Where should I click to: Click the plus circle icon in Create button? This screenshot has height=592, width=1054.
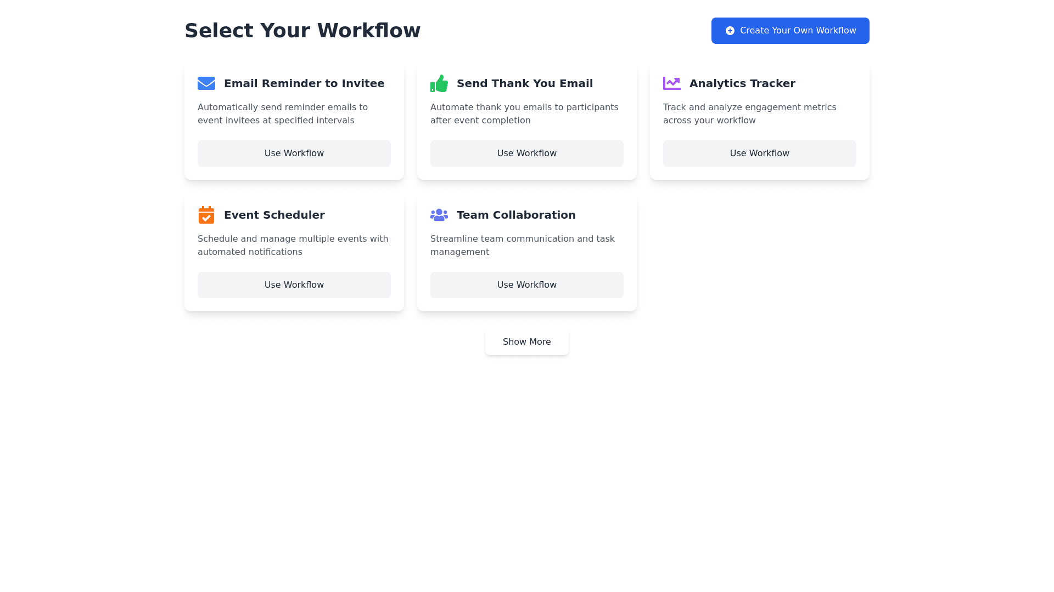pos(730,31)
